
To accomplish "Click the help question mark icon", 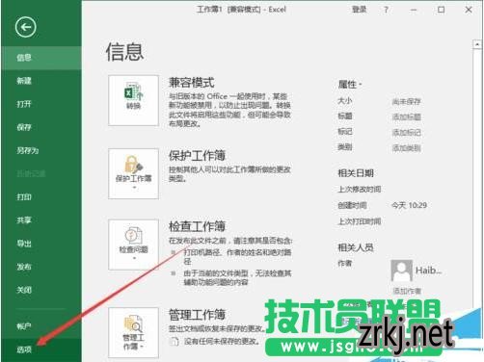I will [x=386, y=10].
